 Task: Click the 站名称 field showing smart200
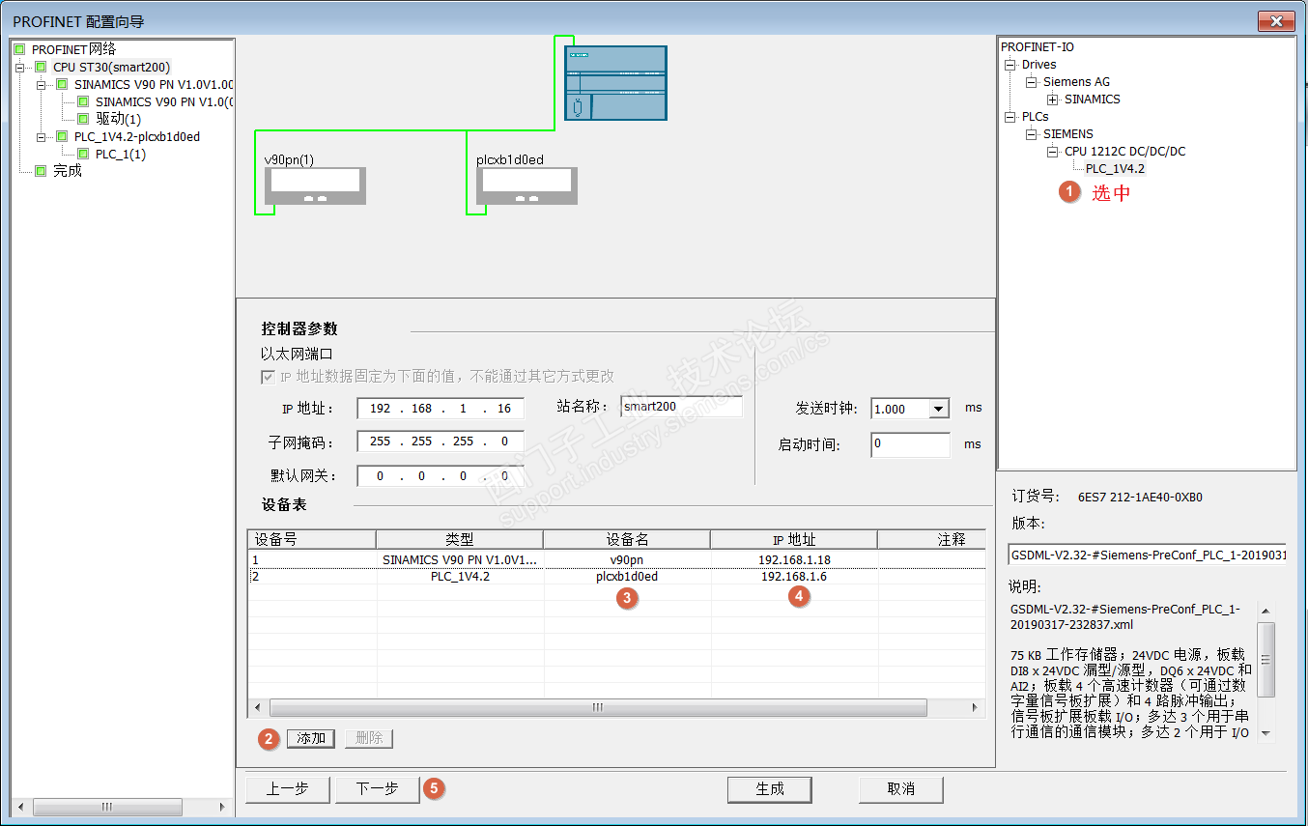tap(682, 407)
